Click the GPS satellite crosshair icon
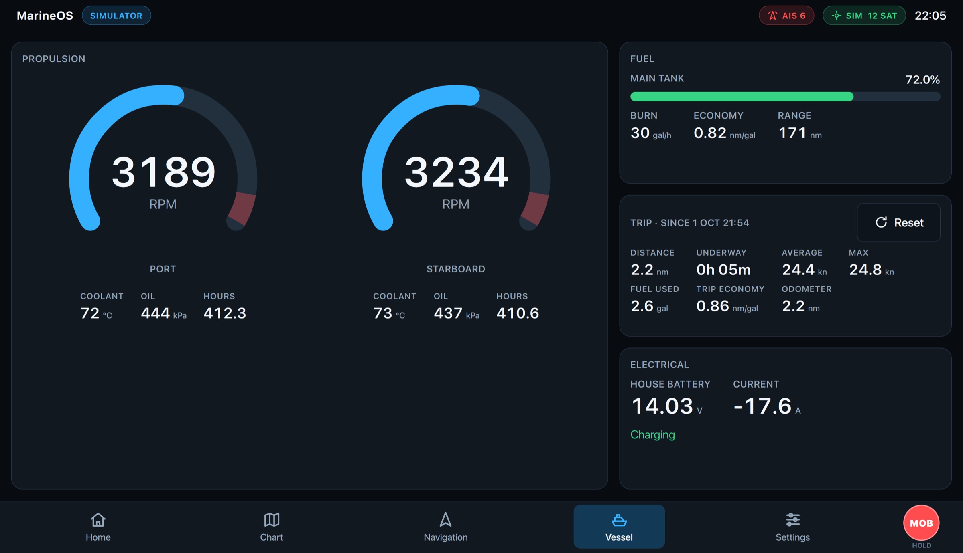Screen dimensions: 963x553 click(837, 16)
